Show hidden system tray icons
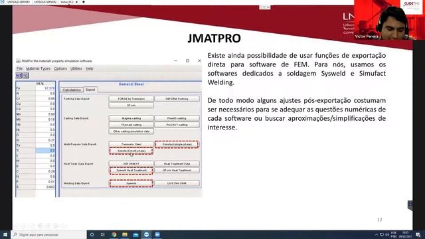This screenshot has width=425, height=239. point(377,234)
